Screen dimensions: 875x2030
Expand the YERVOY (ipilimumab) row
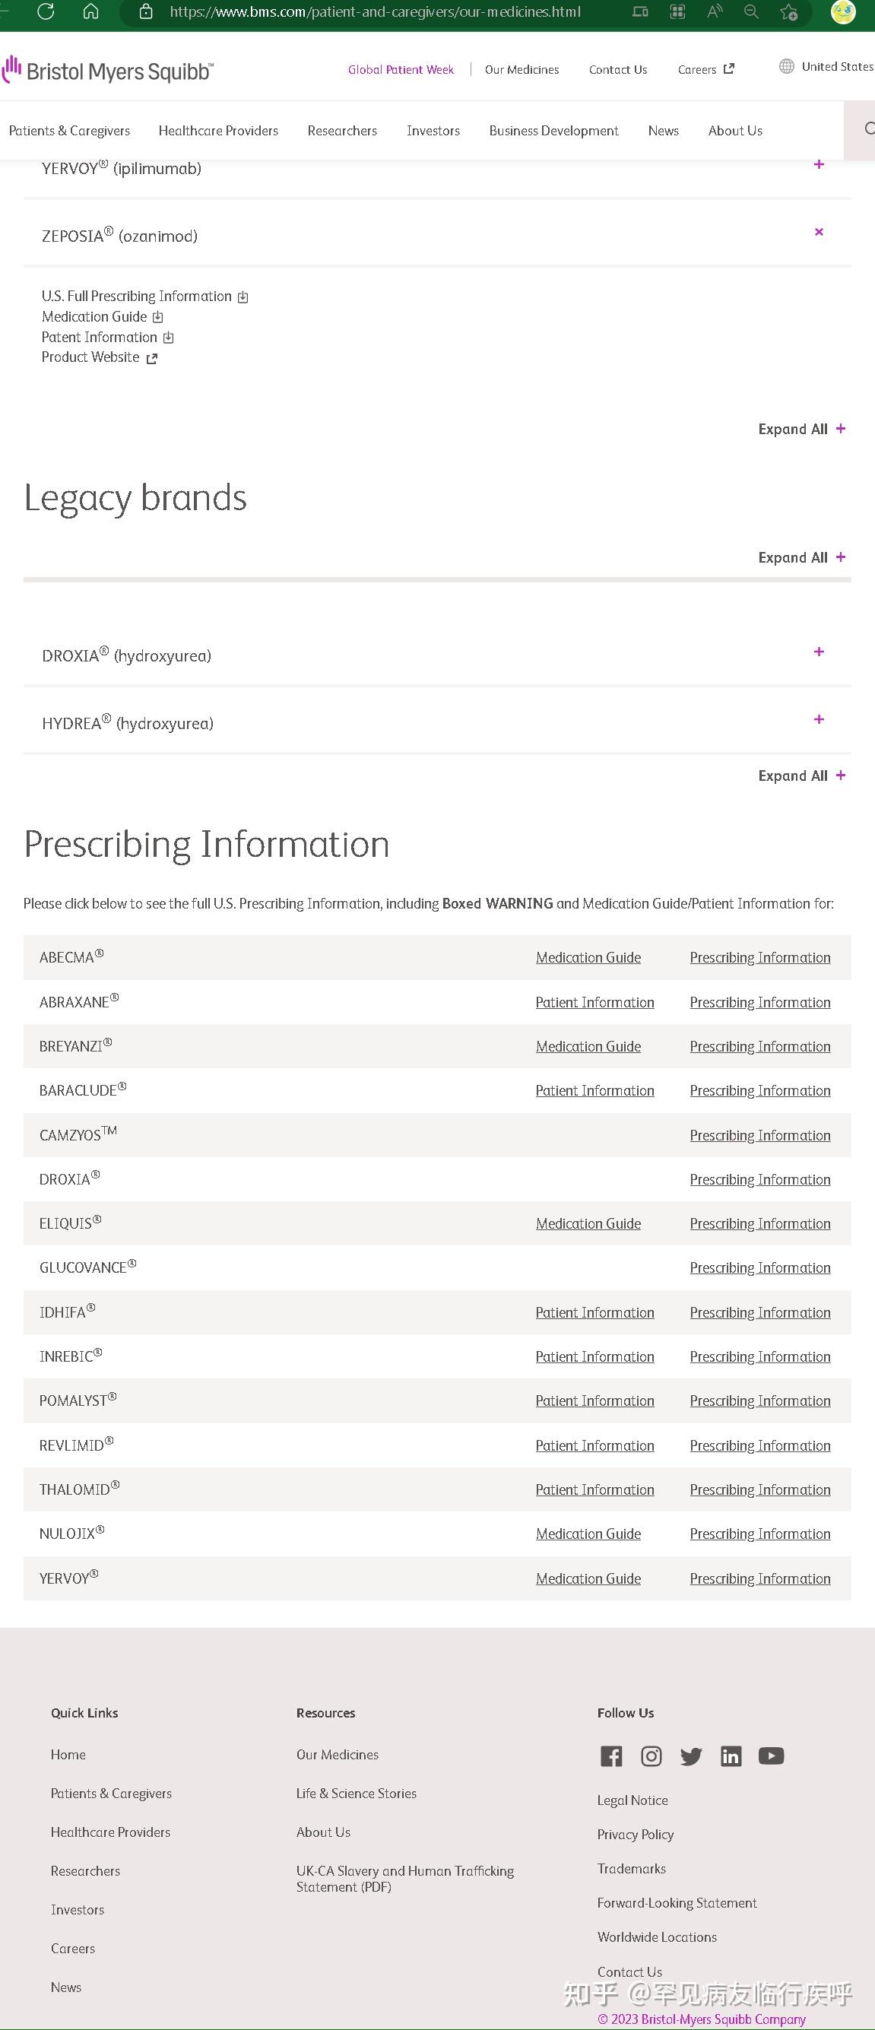click(x=819, y=165)
